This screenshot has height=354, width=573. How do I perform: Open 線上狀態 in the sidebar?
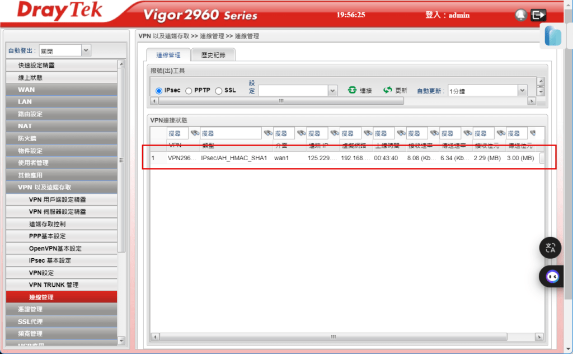(62, 77)
